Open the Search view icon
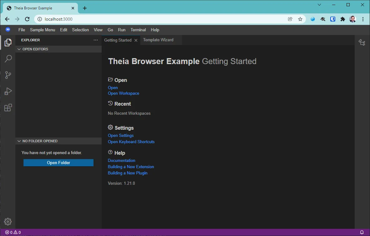Viewport: 370px width, 236px height. pos(8,59)
